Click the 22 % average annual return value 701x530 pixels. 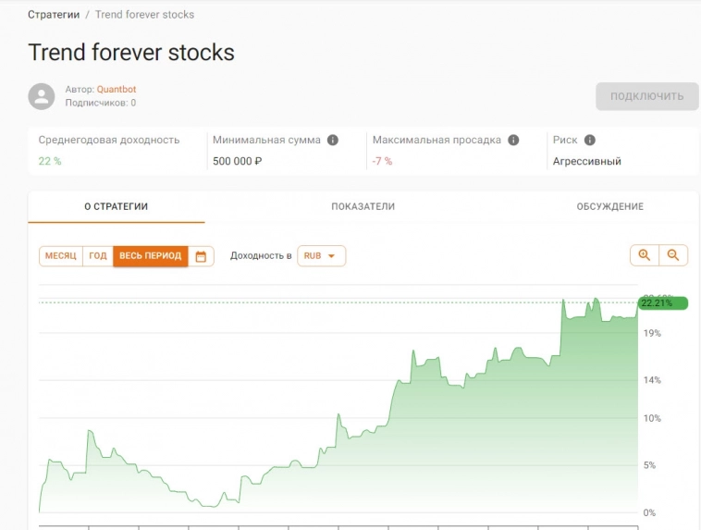[x=50, y=161]
